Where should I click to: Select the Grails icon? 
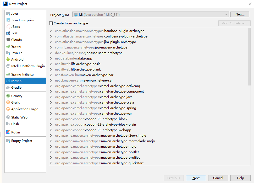click(x=8, y=102)
